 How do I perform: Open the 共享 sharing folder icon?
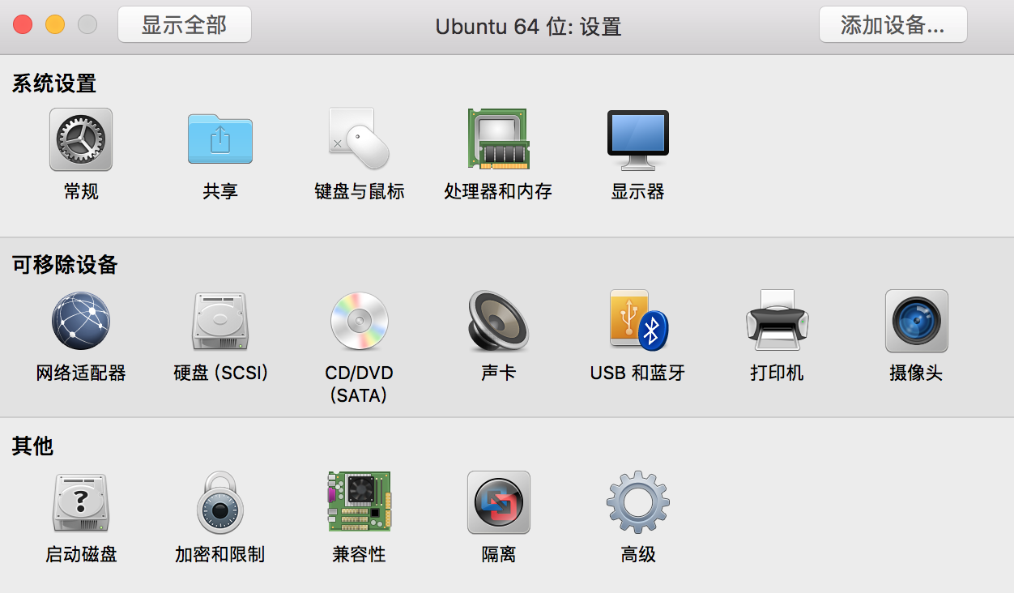[x=220, y=139]
